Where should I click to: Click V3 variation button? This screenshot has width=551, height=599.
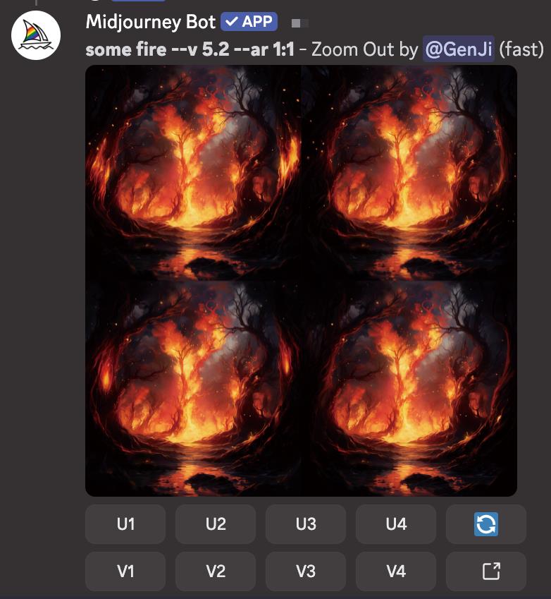pos(306,571)
